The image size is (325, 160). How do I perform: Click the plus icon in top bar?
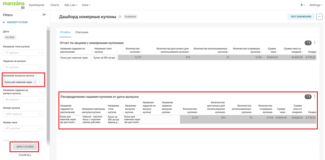coord(302,5)
